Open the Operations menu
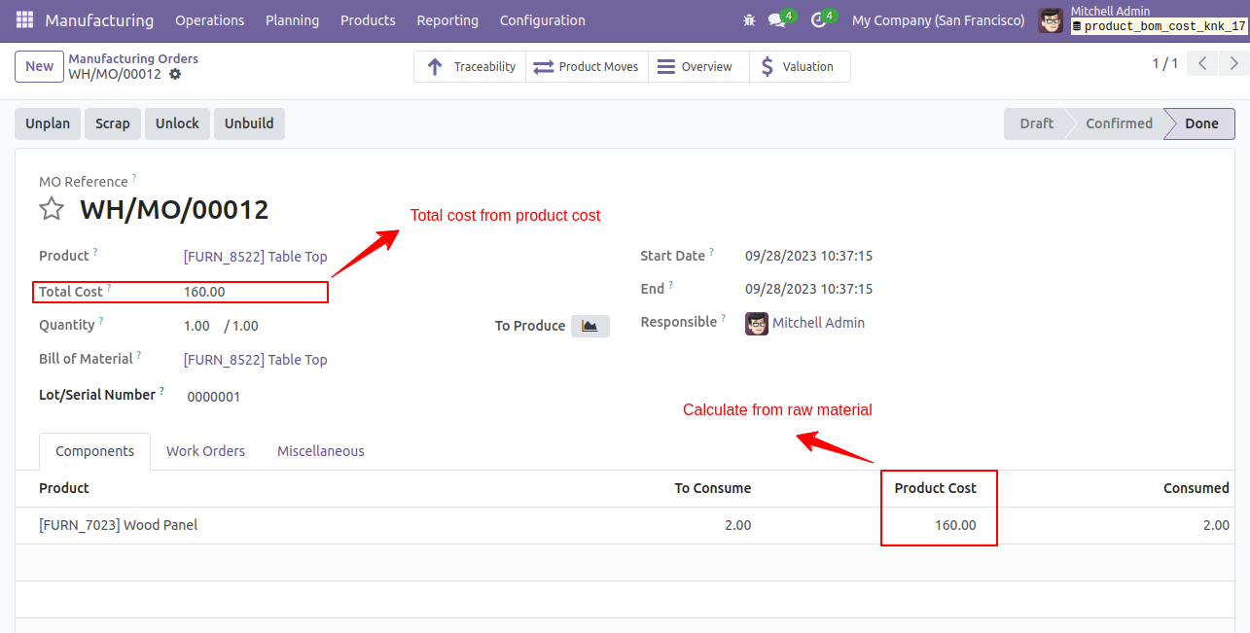Screen dimensions: 1250x633 click(210, 20)
